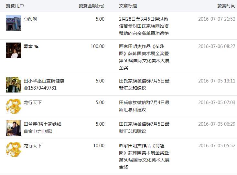
Task: Click the 文章标题 column header
Action: tap(128, 6)
